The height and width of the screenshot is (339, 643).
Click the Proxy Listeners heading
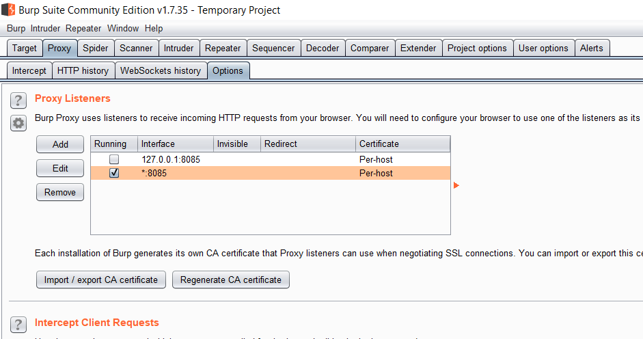pyautogui.click(x=72, y=98)
